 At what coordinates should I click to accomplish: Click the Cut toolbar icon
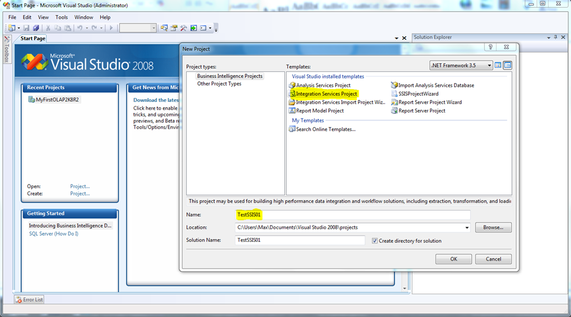pos(48,28)
